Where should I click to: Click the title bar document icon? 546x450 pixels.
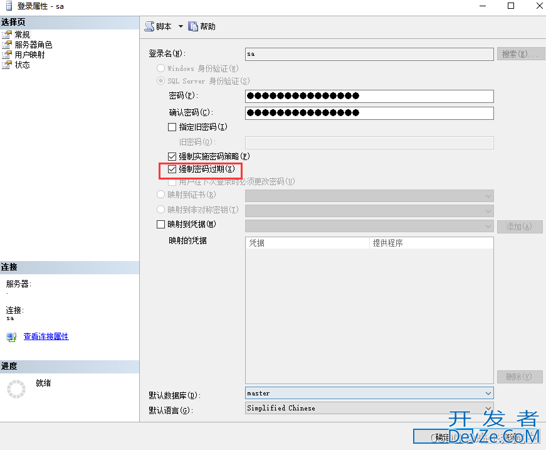click(9, 6)
